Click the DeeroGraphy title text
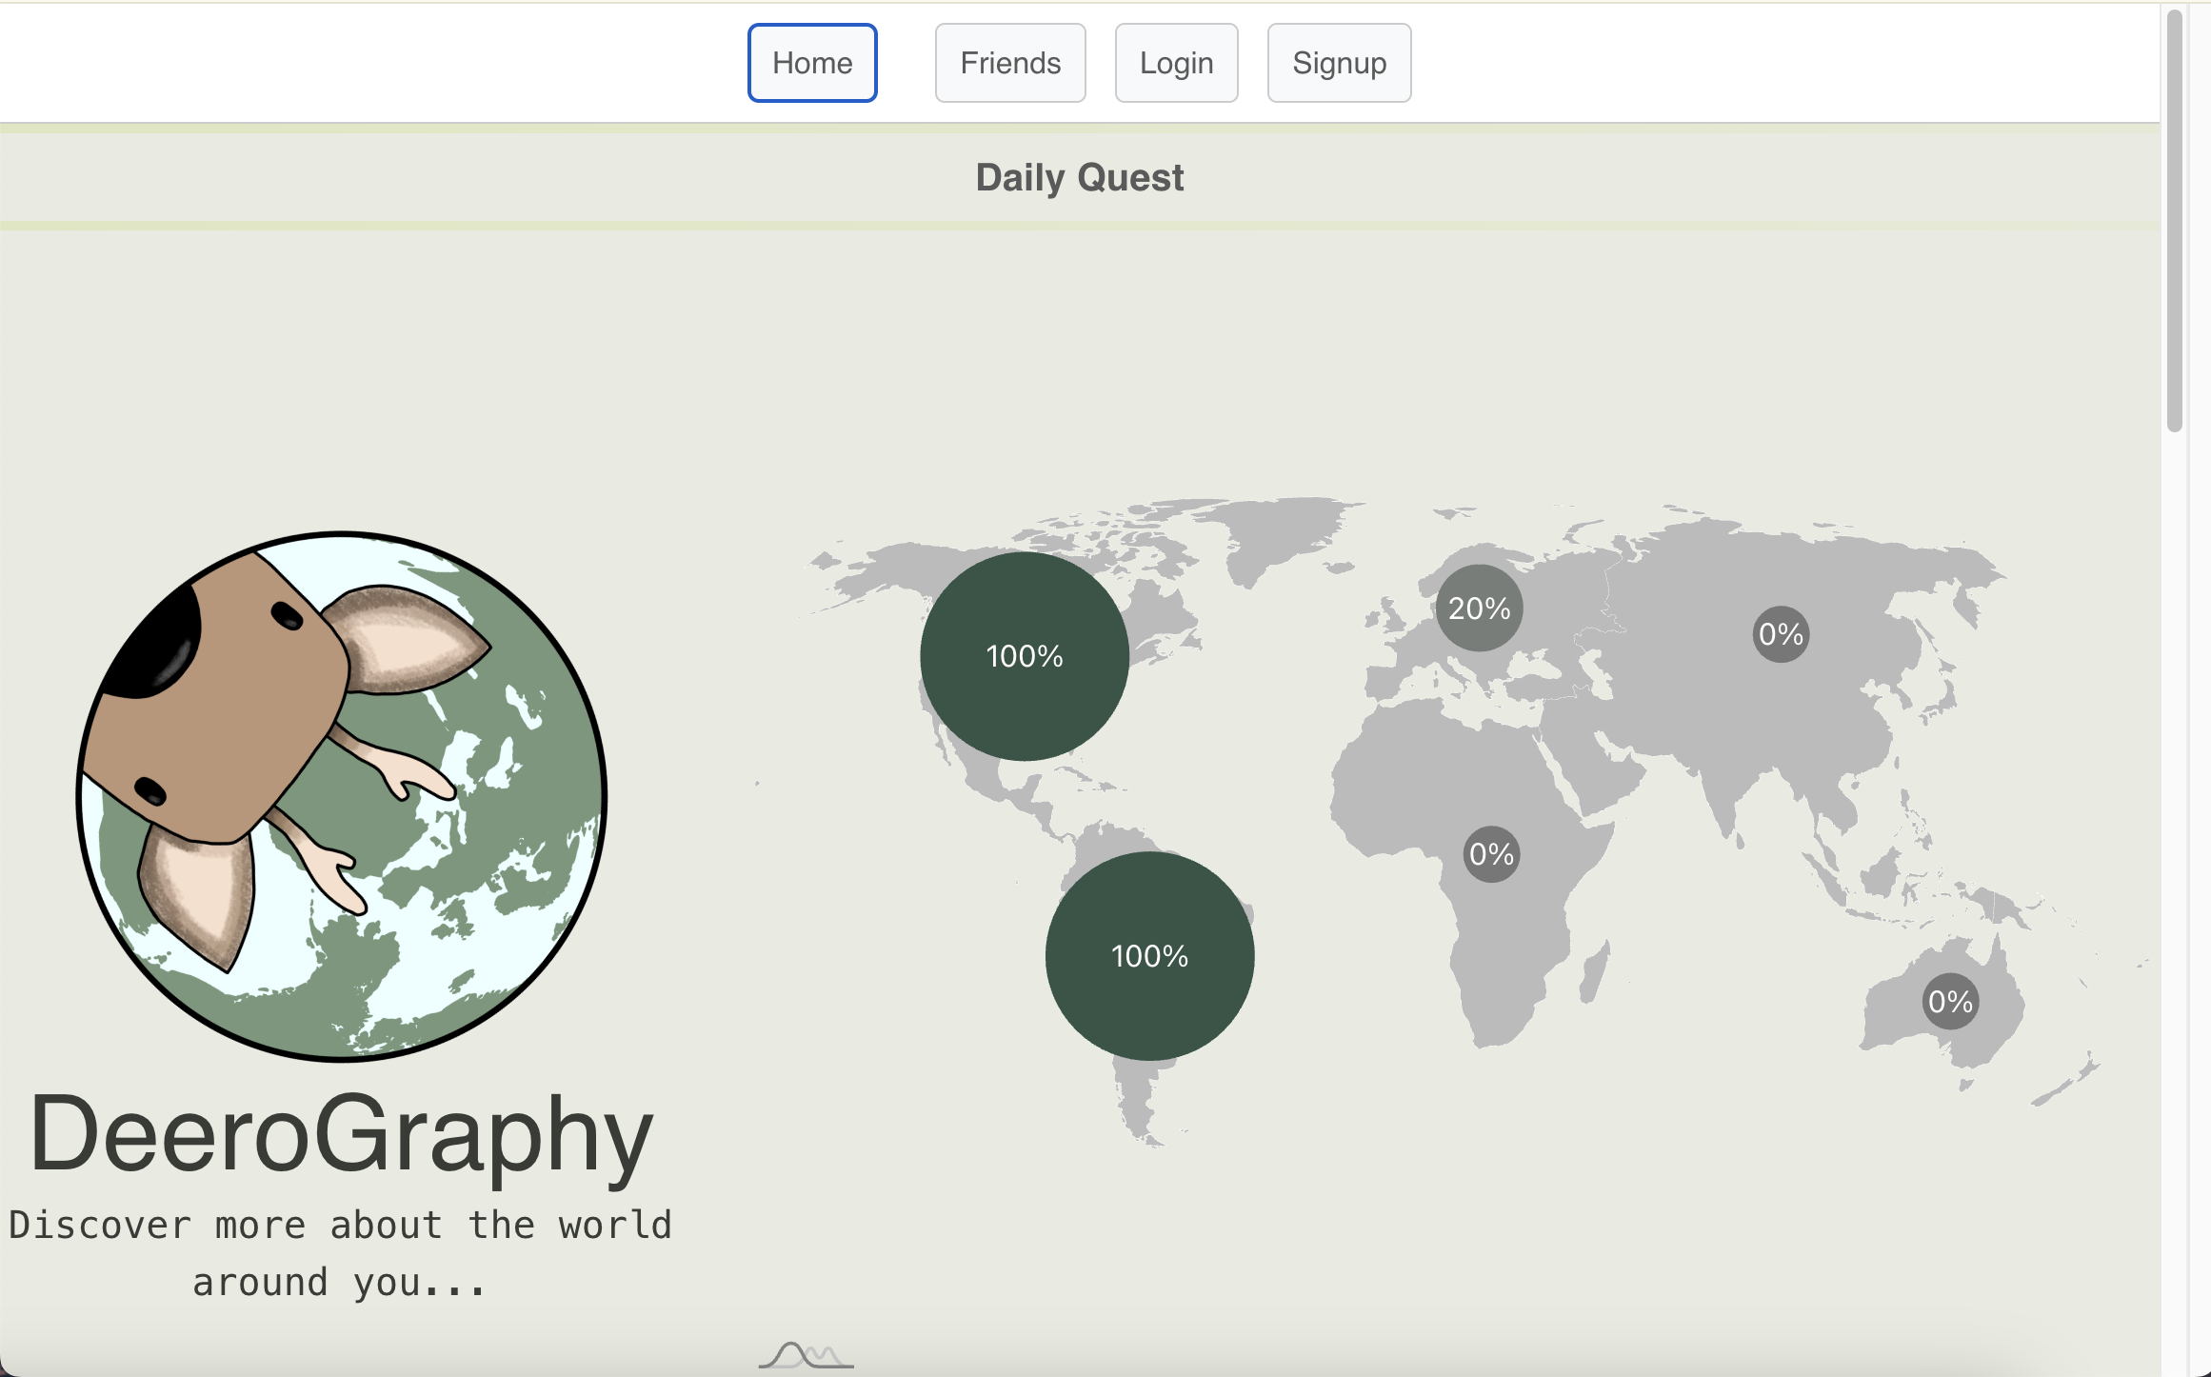This screenshot has height=1377, width=2211. [341, 1133]
